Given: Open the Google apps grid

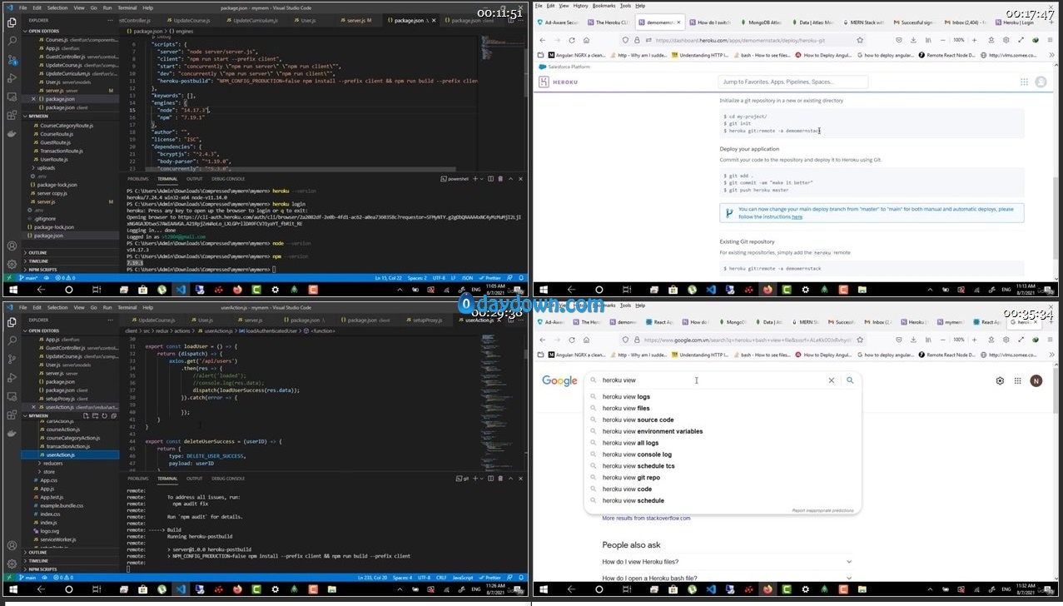Looking at the screenshot, I should [1017, 380].
